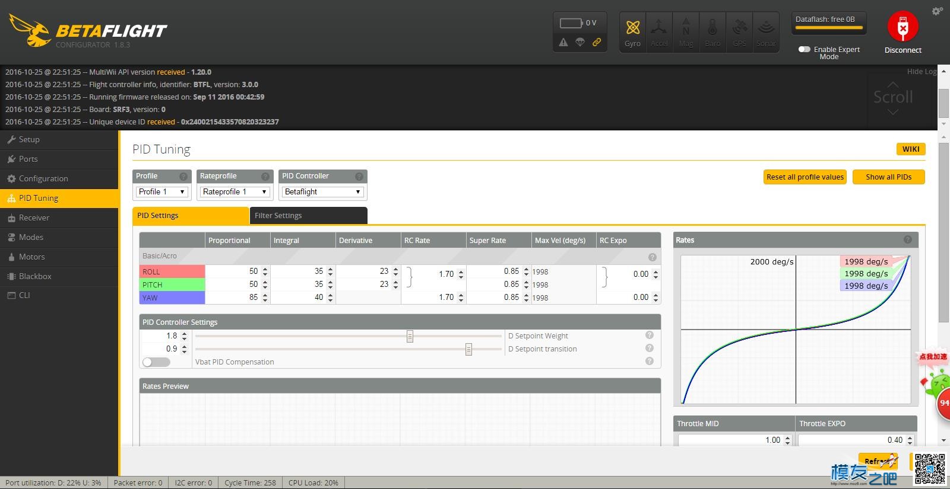The width and height of the screenshot is (950, 489).
Task: Click the warning triangle status icon
Action: tap(563, 42)
